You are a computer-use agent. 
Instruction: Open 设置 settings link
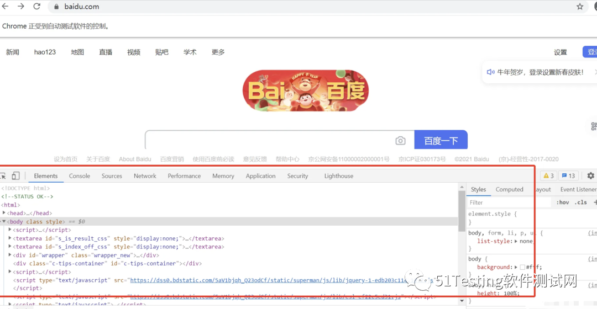pyautogui.click(x=561, y=52)
